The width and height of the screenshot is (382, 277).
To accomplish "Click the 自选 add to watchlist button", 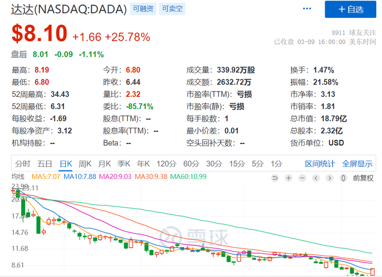I will [352, 9].
